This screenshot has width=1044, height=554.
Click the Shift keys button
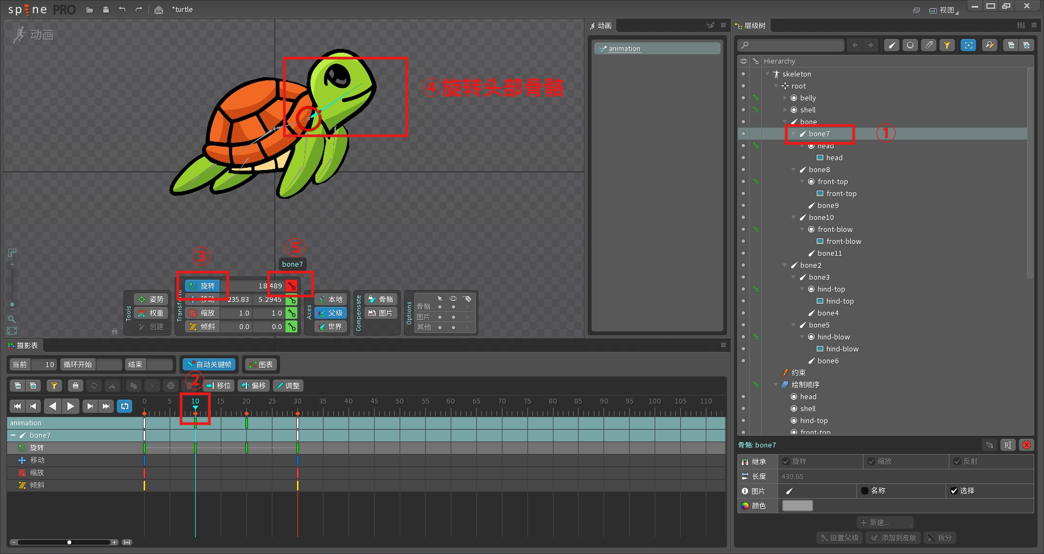click(x=219, y=386)
